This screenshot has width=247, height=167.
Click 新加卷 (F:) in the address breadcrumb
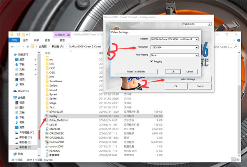58,46
